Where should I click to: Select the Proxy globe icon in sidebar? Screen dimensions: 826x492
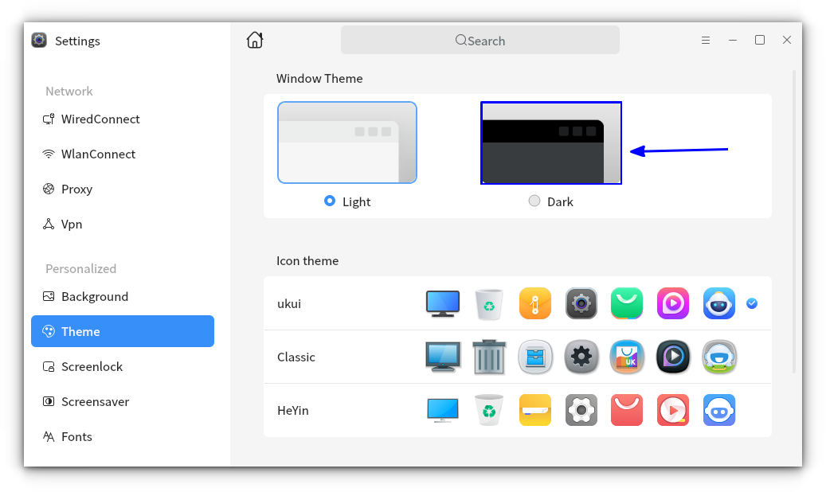48,189
